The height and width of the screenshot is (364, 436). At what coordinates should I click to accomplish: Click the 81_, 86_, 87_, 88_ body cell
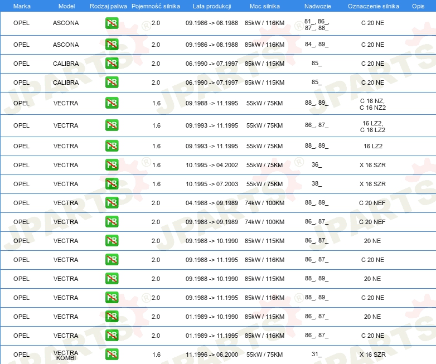click(317, 25)
